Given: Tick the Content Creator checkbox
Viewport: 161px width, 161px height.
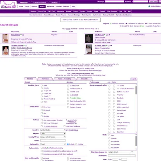Looking at the screenshot, I should [x=68, y=107].
